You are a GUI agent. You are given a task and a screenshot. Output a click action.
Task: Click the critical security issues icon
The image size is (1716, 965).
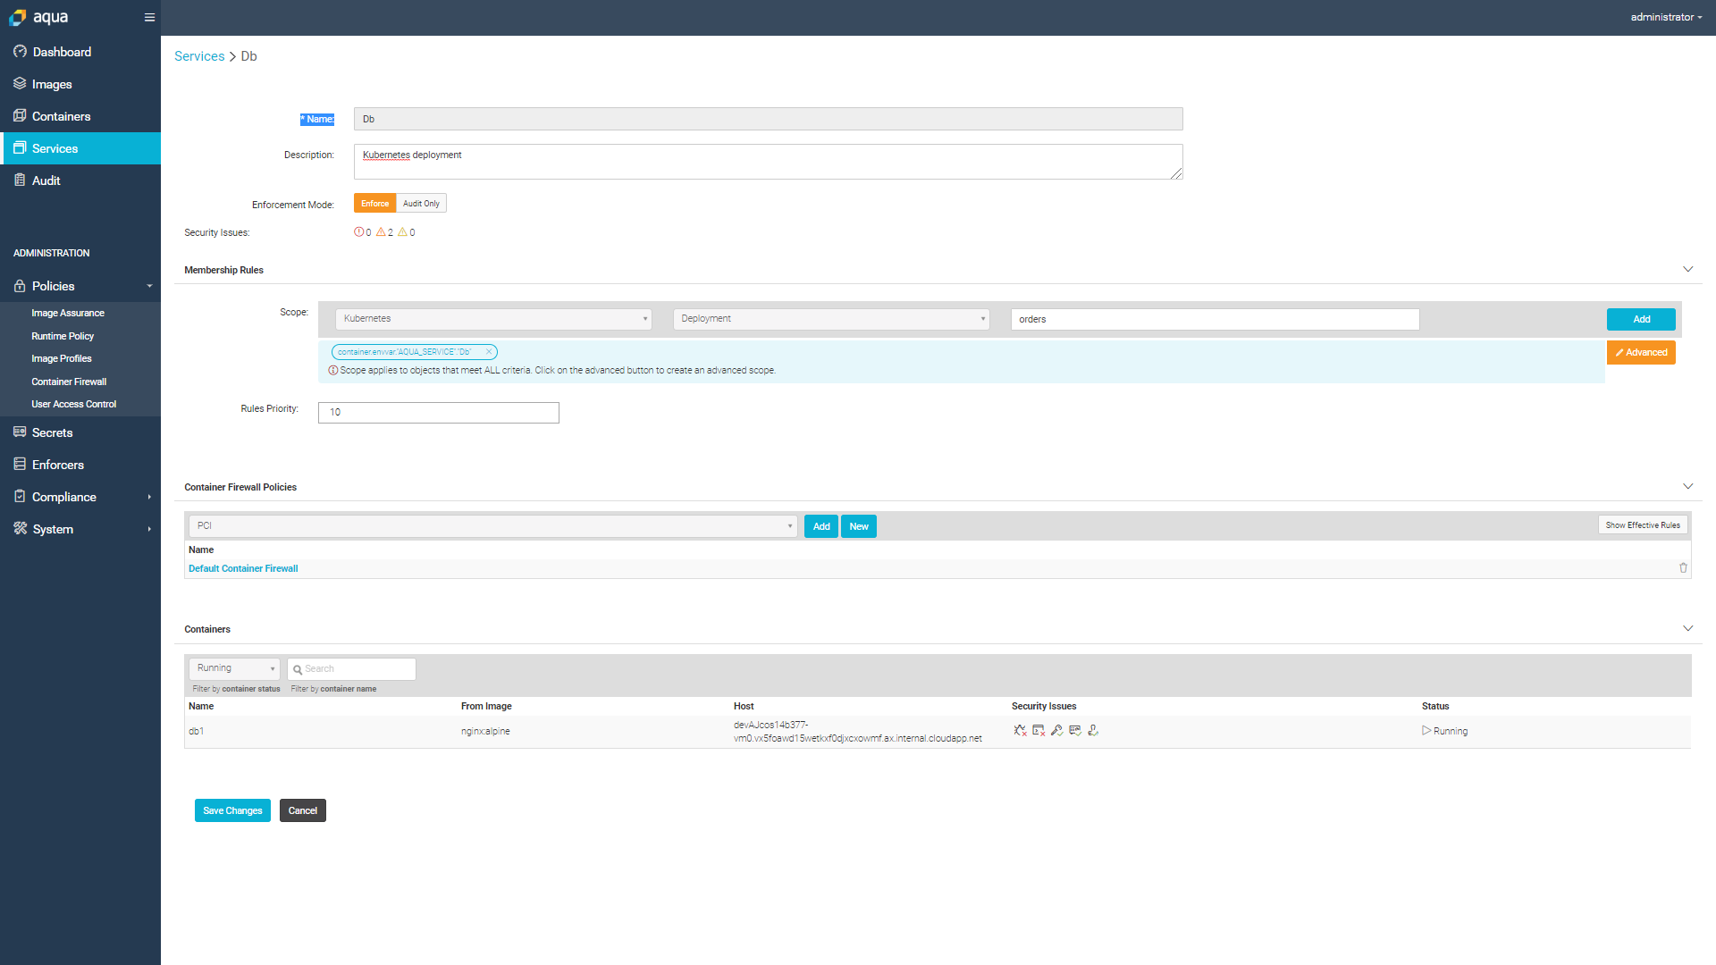(x=358, y=232)
